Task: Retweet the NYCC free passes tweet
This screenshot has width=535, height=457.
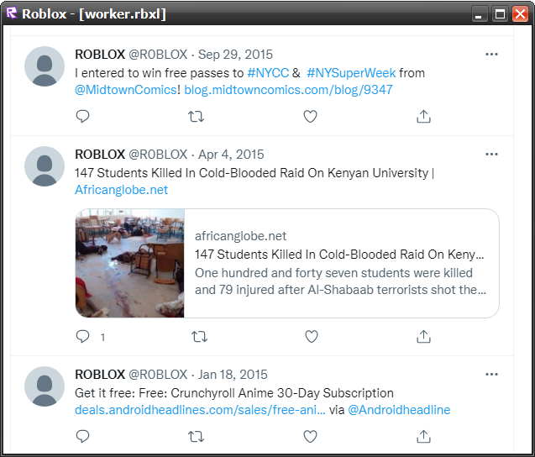Action: click(197, 117)
